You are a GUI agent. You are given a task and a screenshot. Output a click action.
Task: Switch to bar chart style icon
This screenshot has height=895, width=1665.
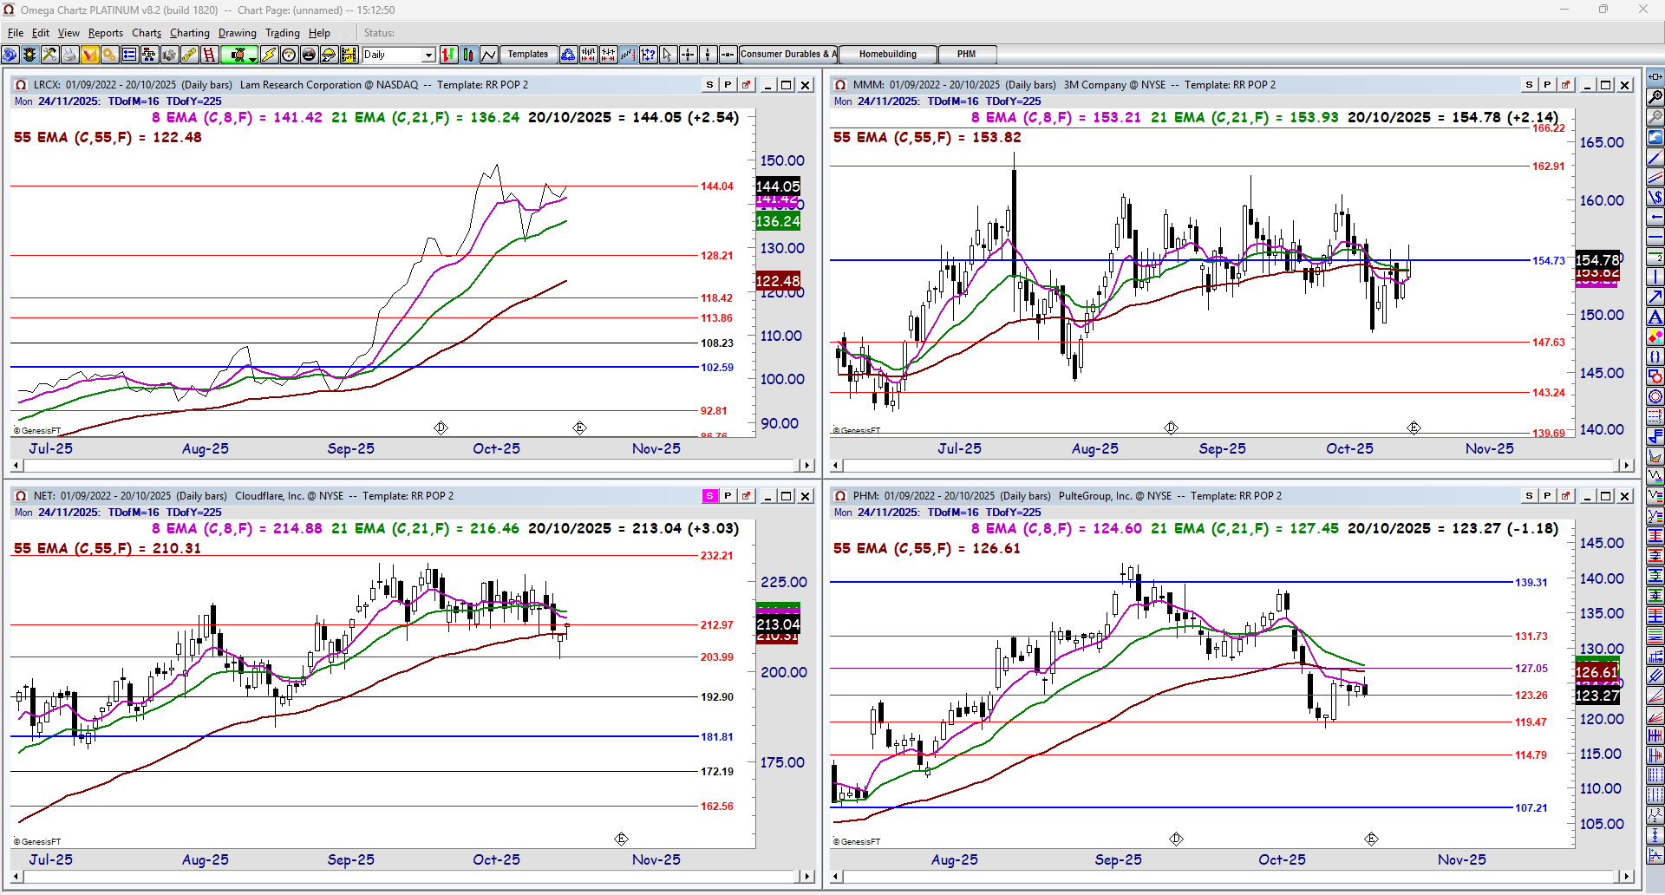point(448,55)
